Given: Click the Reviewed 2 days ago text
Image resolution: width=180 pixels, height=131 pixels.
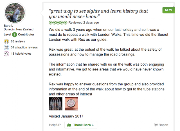Looking at the screenshot, I should pos(84,23).
